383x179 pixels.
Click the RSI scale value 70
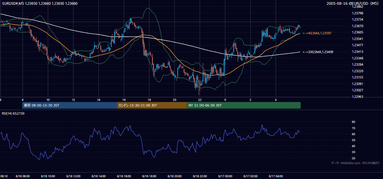coord(353,128)
